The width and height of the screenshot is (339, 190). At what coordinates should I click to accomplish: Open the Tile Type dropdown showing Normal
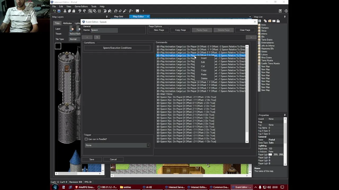point(75,39)
